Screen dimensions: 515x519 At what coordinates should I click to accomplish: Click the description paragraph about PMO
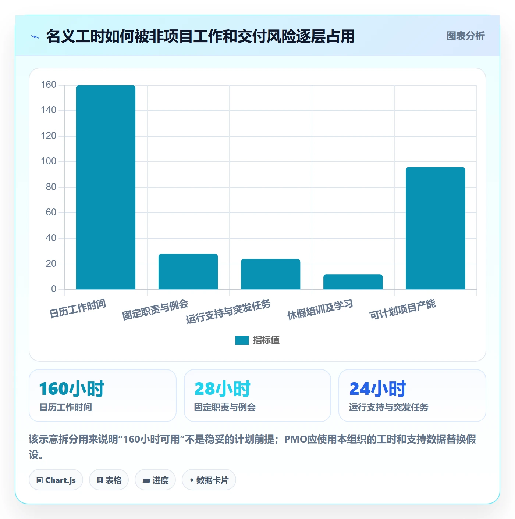[x=253, y=447]
